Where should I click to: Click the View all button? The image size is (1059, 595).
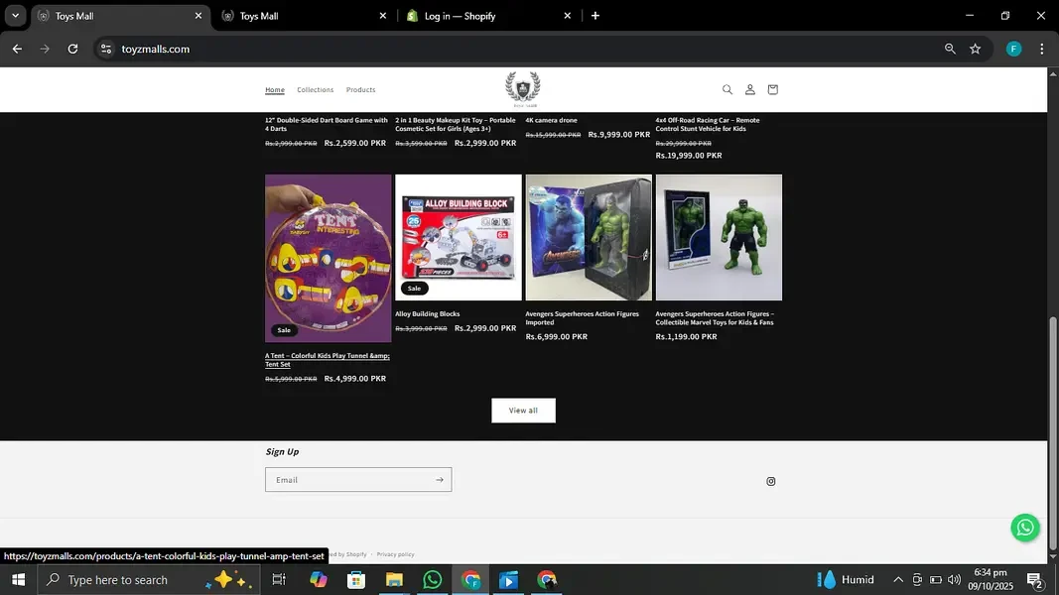coord(523,411)
